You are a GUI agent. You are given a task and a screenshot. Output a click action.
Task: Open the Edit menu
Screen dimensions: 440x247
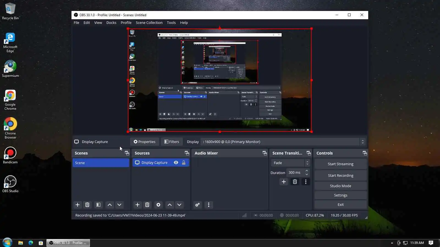[87, 23]
